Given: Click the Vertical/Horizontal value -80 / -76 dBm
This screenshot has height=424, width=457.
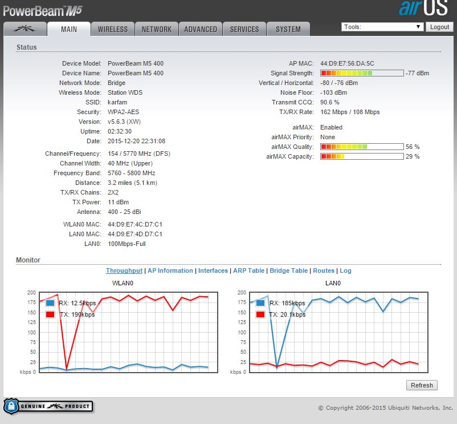Looking at the screenshot, I should tap(339, 83).
